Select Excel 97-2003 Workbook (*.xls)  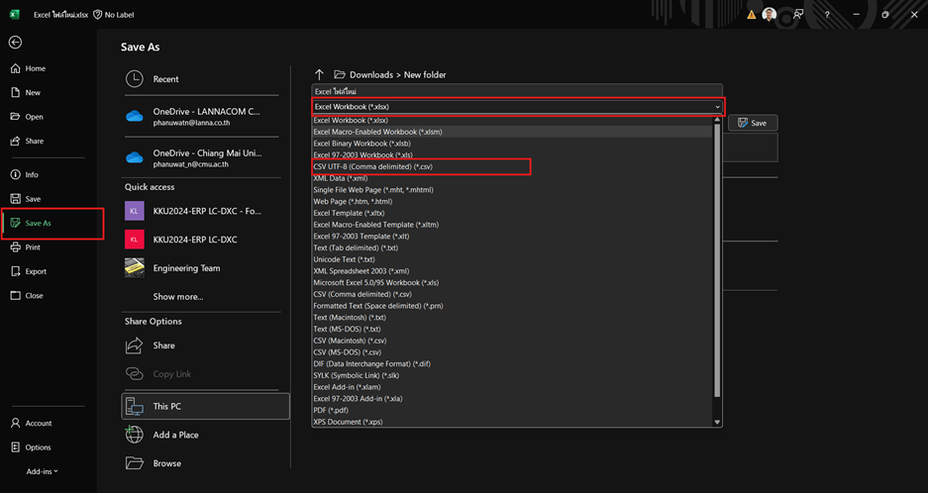pyautogui.click(x=513, y=155)
